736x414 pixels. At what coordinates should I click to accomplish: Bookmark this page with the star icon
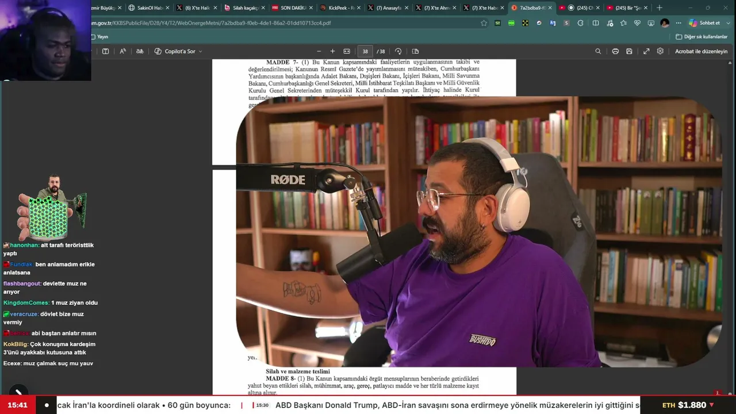coord(484,23)
